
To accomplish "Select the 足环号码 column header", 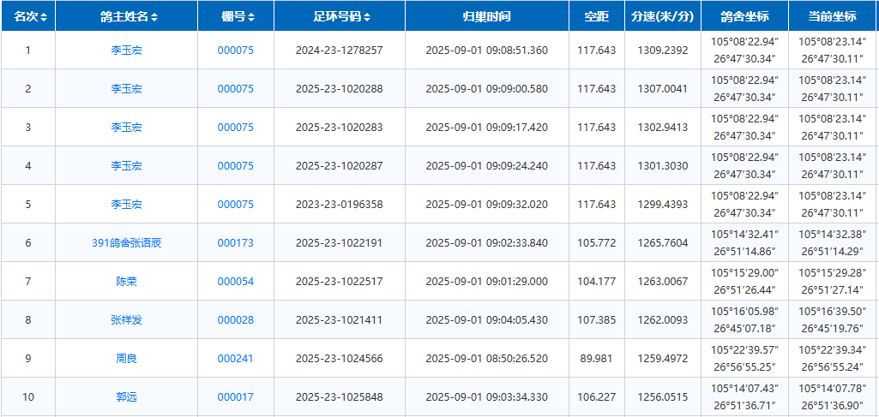I will coord(339,16).
